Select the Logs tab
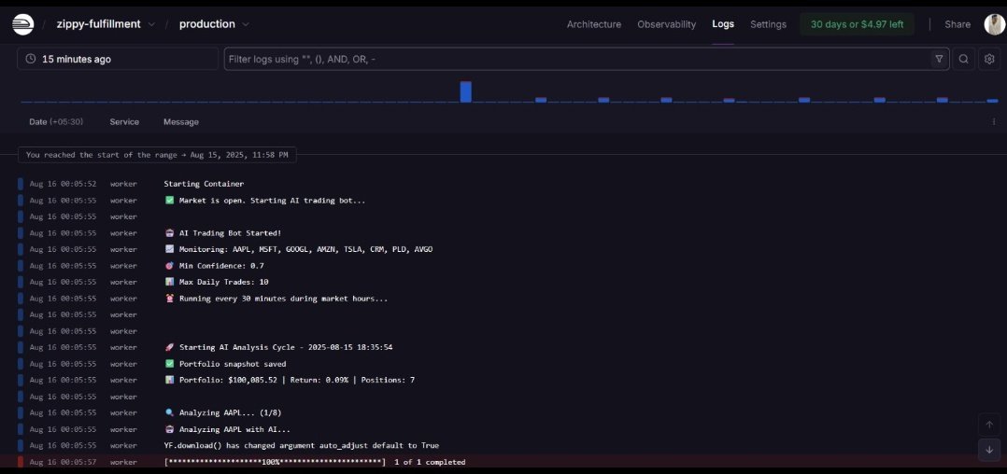 722,24
